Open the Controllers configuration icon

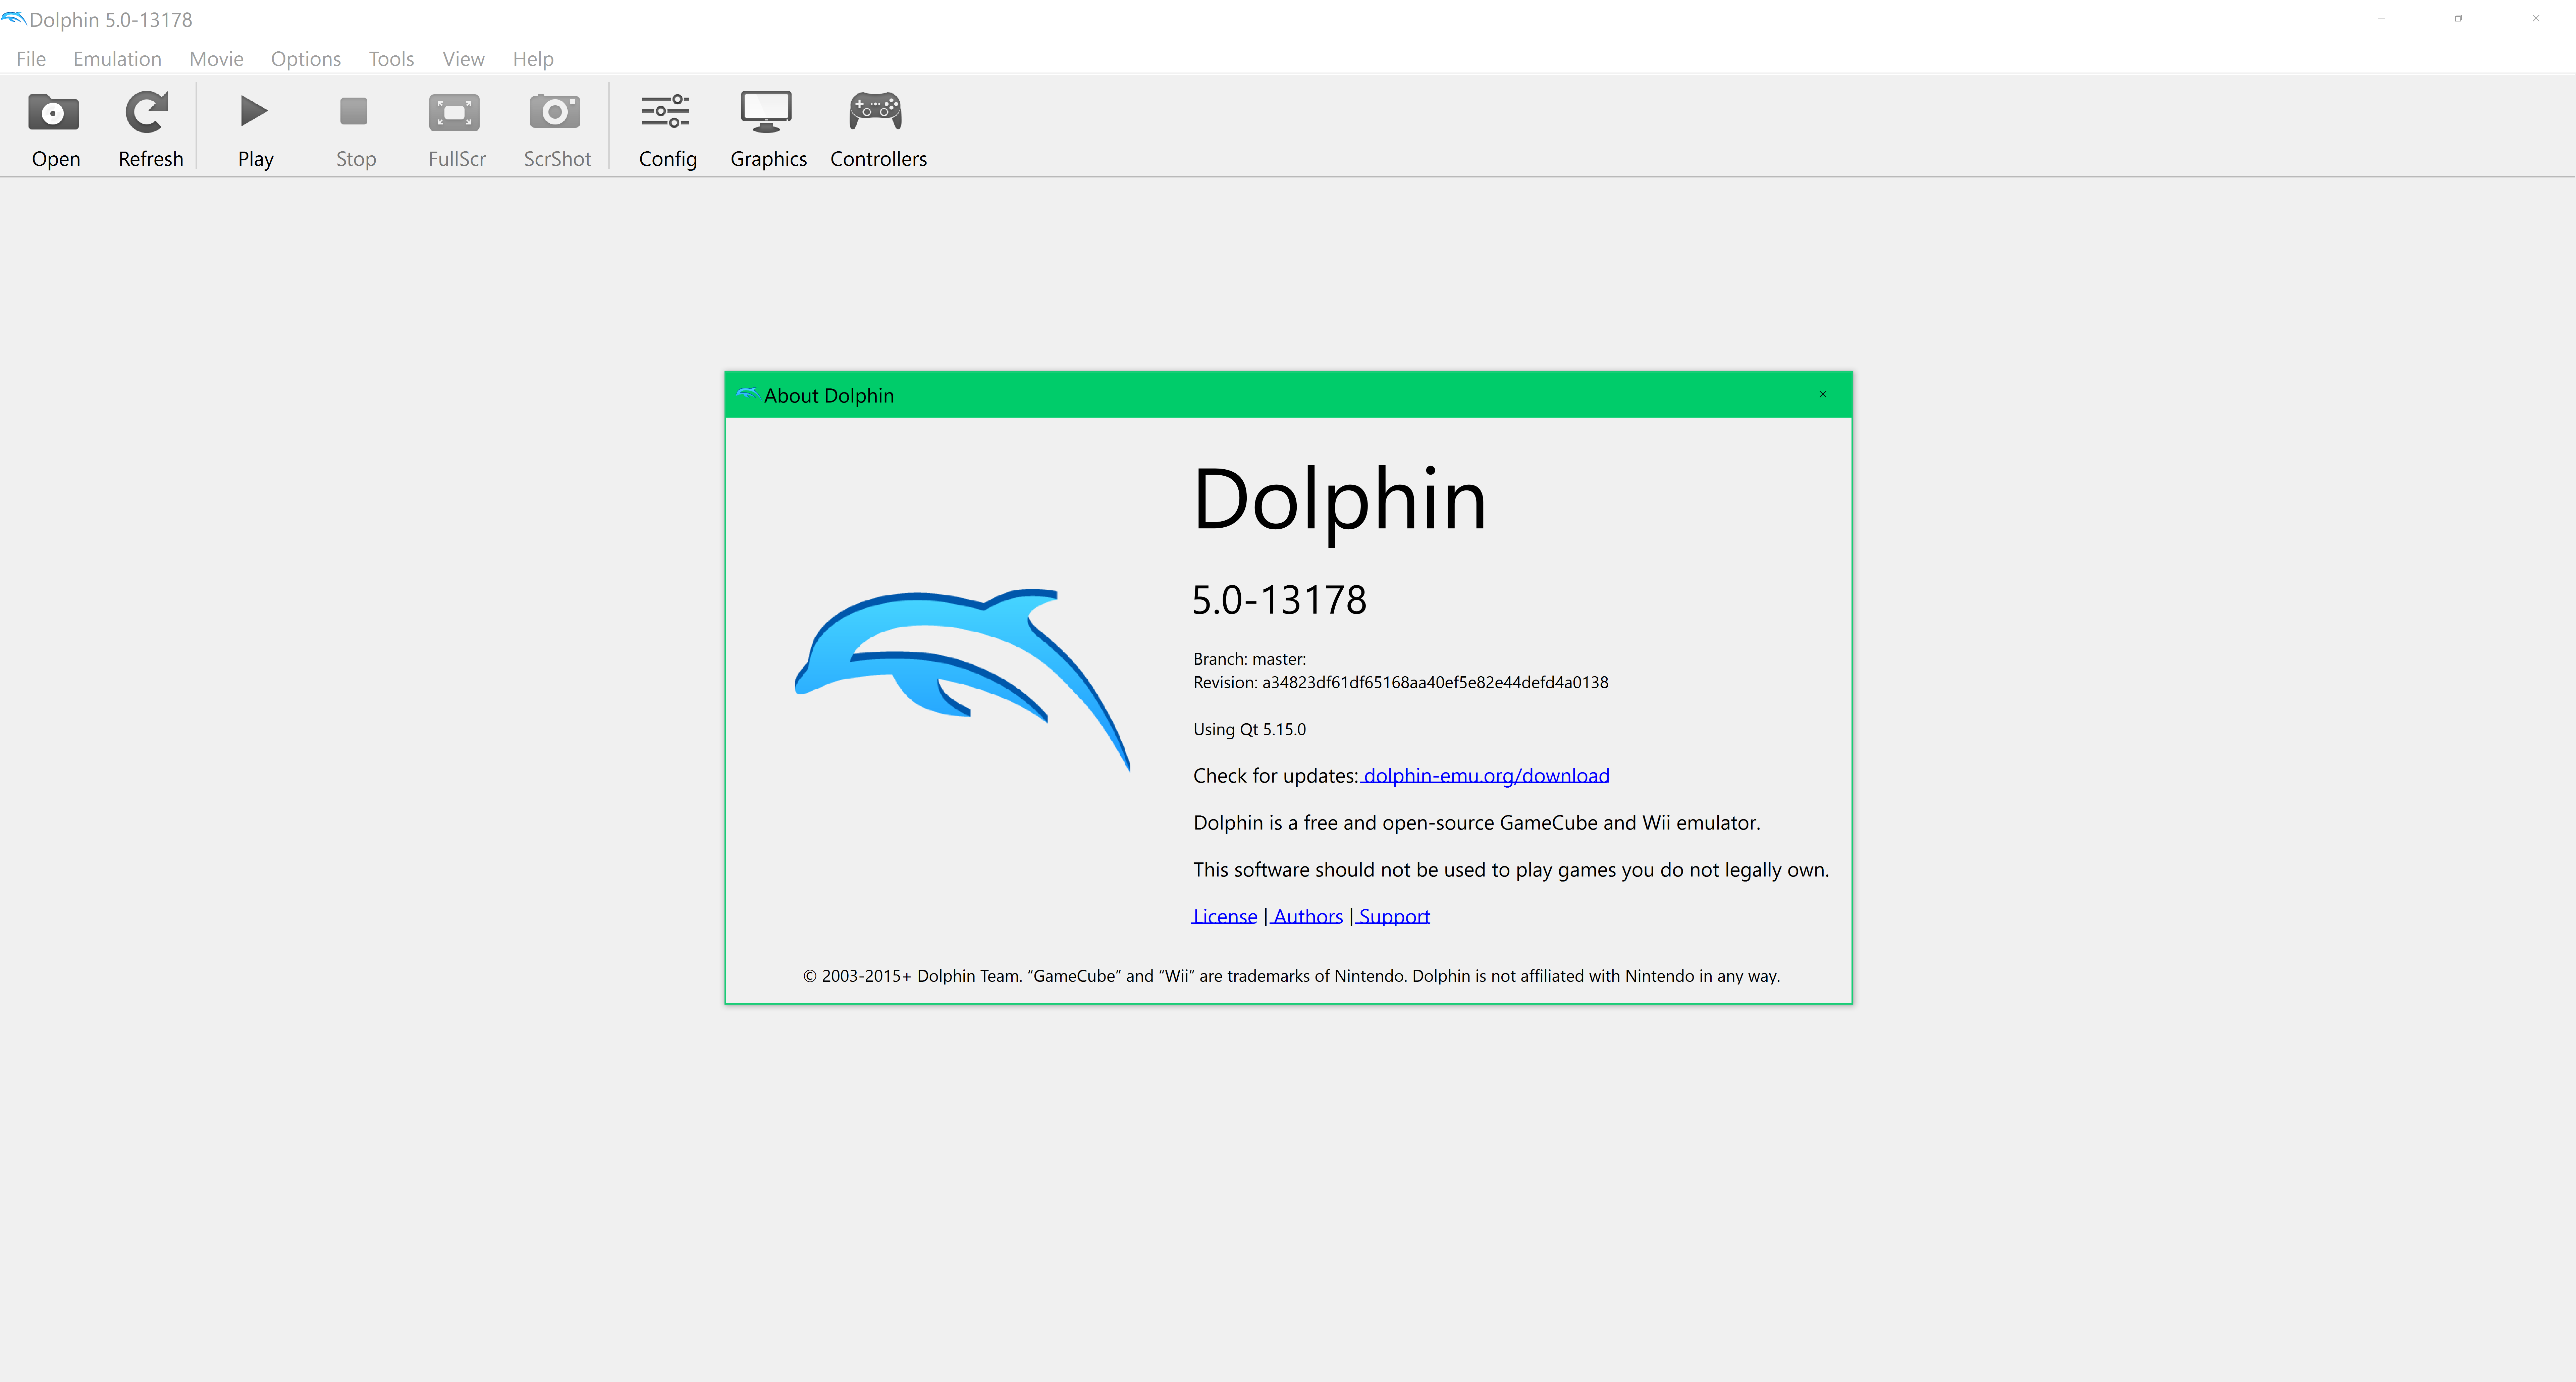(x=879, y=128)
